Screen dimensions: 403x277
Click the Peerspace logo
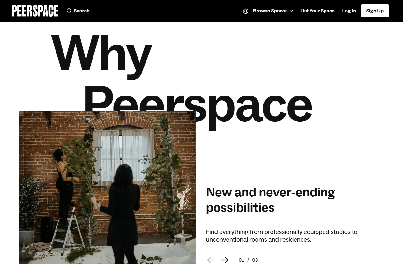[x=35, y=11]
